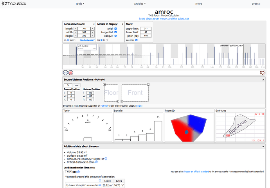The height and width of the screenshot is (188, 270).
Task: Collapse the Room dimensions panel
Action: pyautogui.click(x=94, y=24)
